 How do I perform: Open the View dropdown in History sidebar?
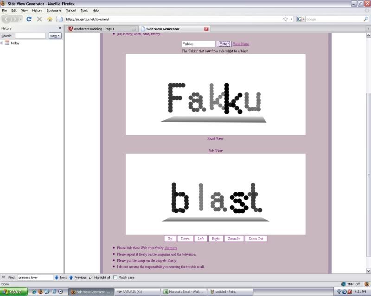click(54, 35)
